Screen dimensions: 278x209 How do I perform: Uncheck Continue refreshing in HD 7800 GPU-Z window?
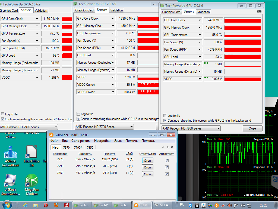click(x=165, y=121)
